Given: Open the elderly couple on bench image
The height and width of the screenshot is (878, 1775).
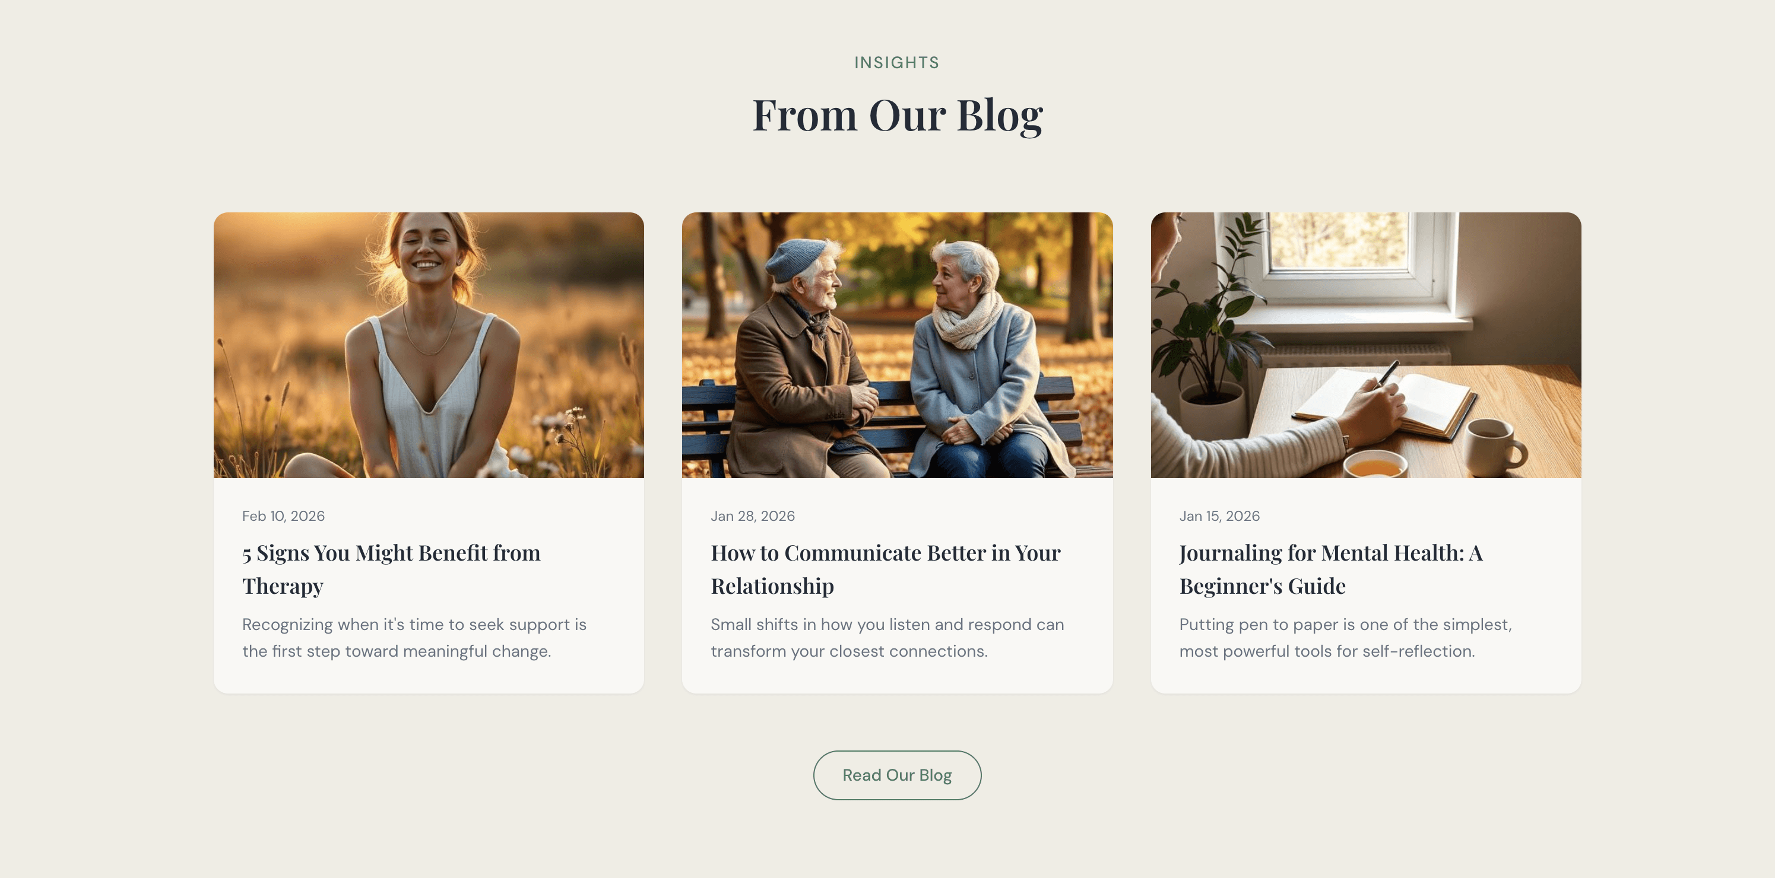Looking at the screenshot, I should 897,345.
